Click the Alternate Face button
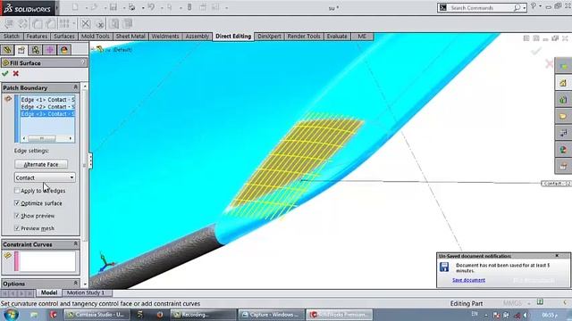This screenshot has height=321, width=572. tap(41, 164)
